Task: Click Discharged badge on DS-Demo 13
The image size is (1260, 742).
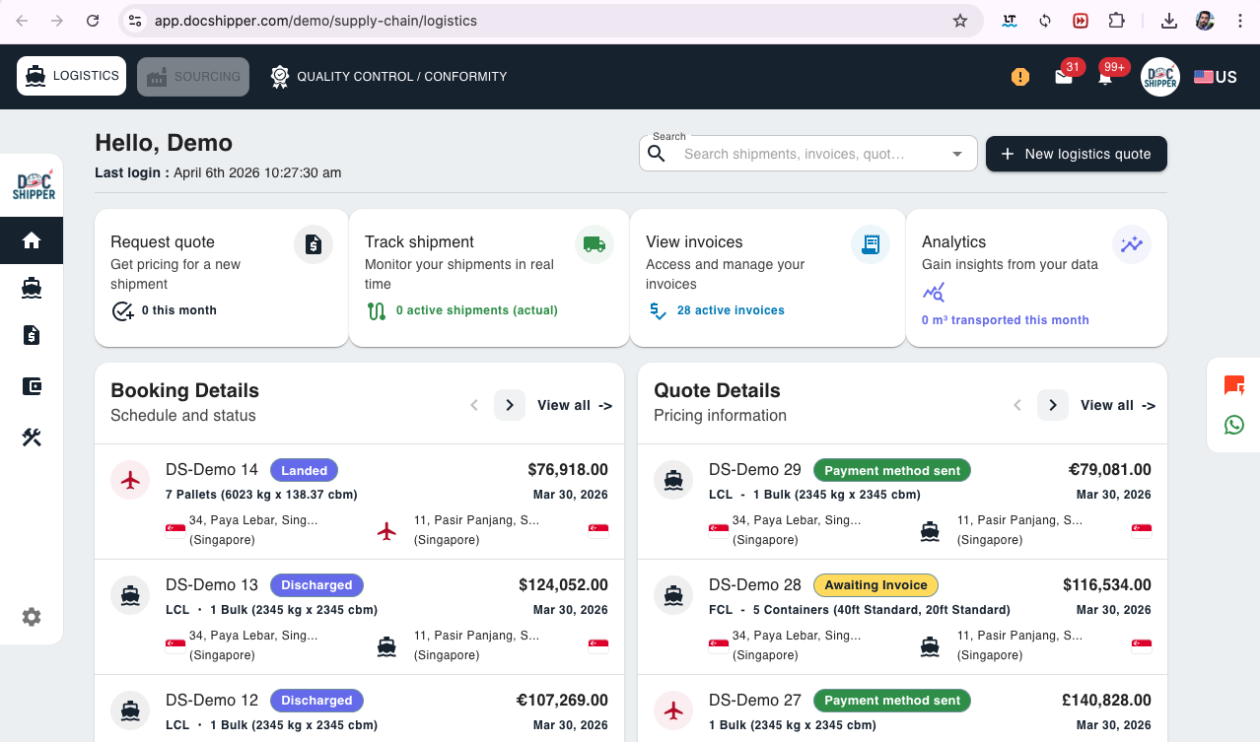Action: (x=316, y=585)
